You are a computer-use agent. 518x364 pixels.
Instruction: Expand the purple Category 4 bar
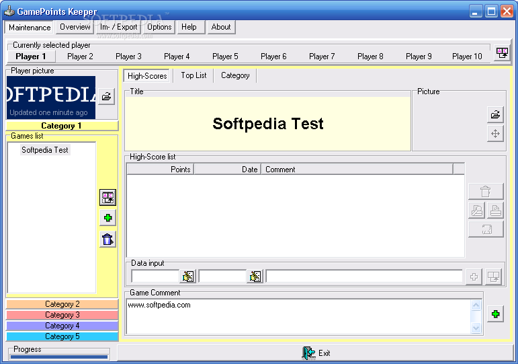(x=62, y=326)
